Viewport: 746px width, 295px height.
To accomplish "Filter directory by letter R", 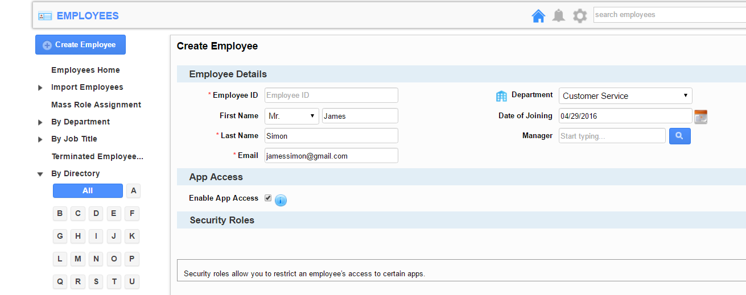I will pyautogui.click(x=78, y=282).
